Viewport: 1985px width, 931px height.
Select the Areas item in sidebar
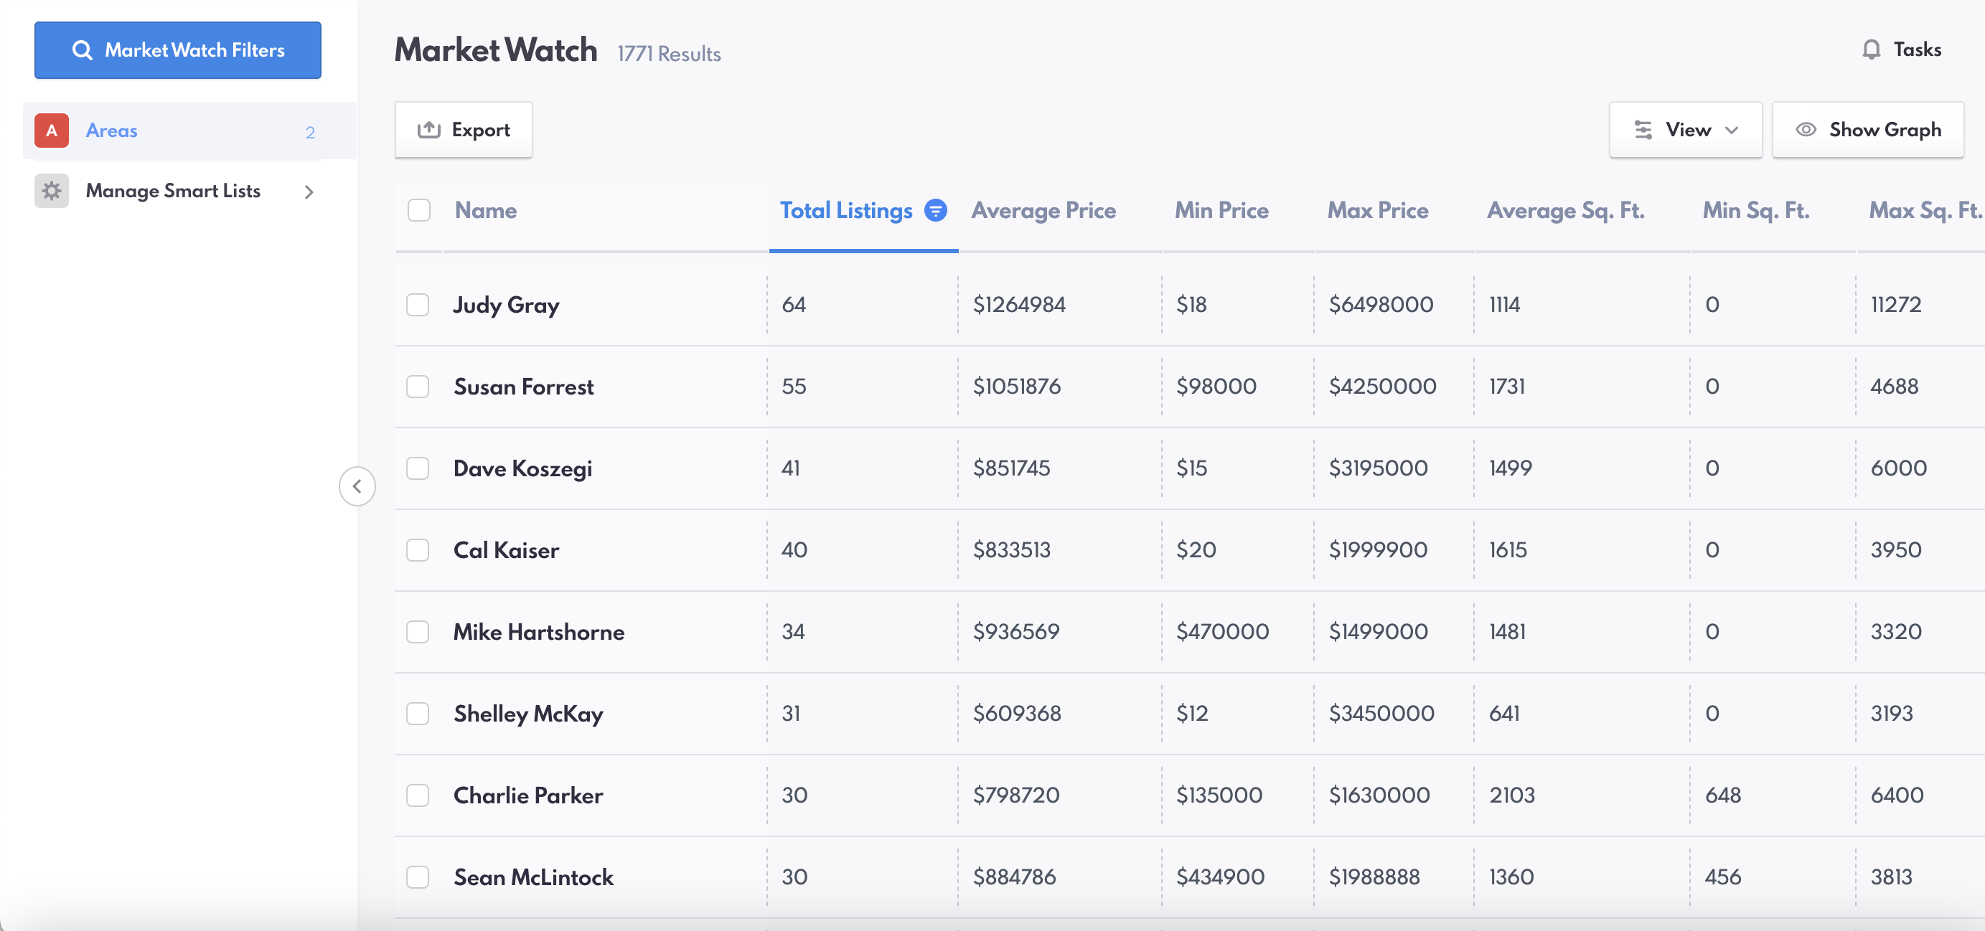113,131
